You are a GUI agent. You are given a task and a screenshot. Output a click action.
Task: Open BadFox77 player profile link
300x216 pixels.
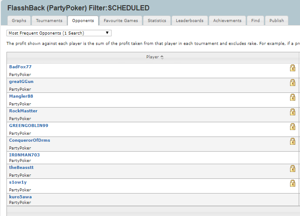20,67
